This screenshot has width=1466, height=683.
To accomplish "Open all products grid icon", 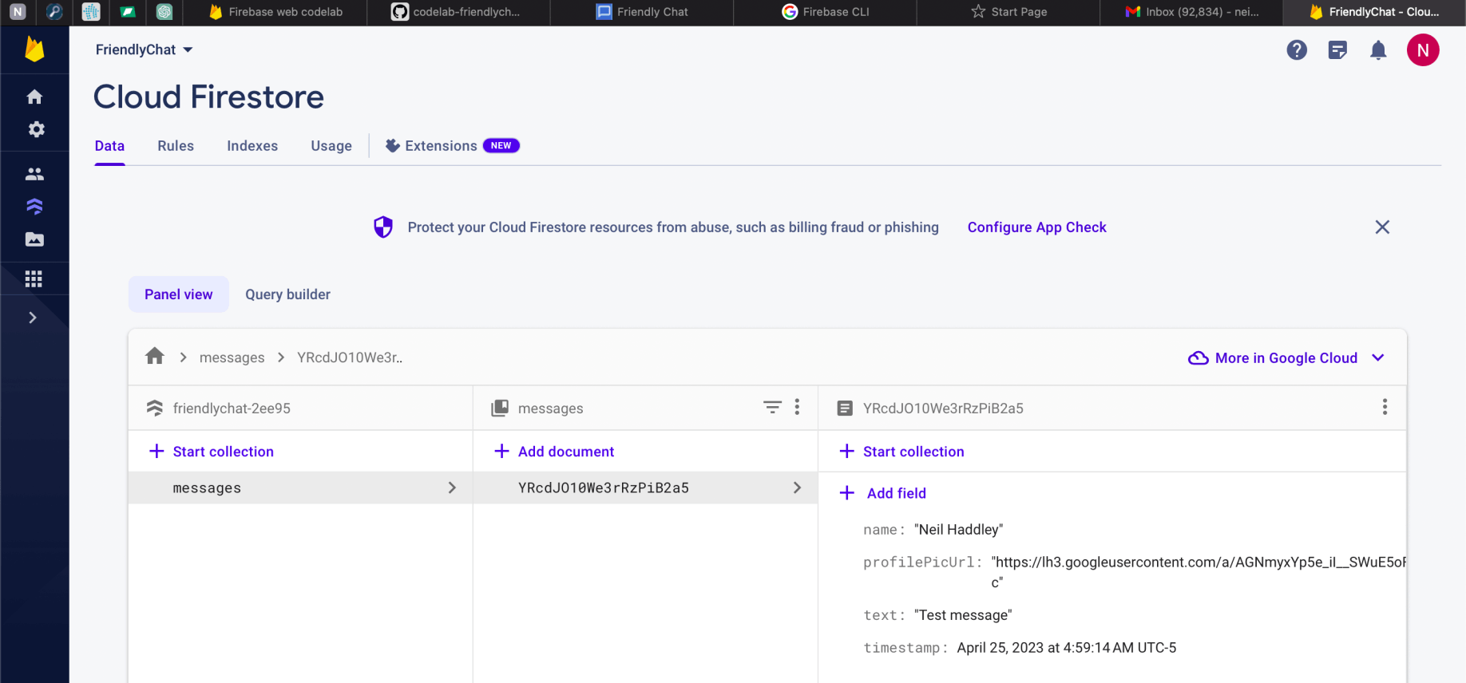I will 34,278.
